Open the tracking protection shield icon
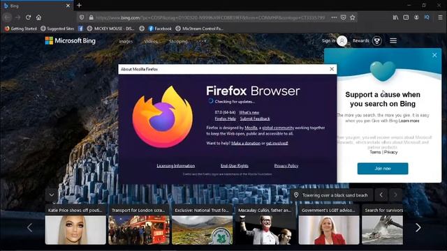447x251 pixels. [82, 17]
